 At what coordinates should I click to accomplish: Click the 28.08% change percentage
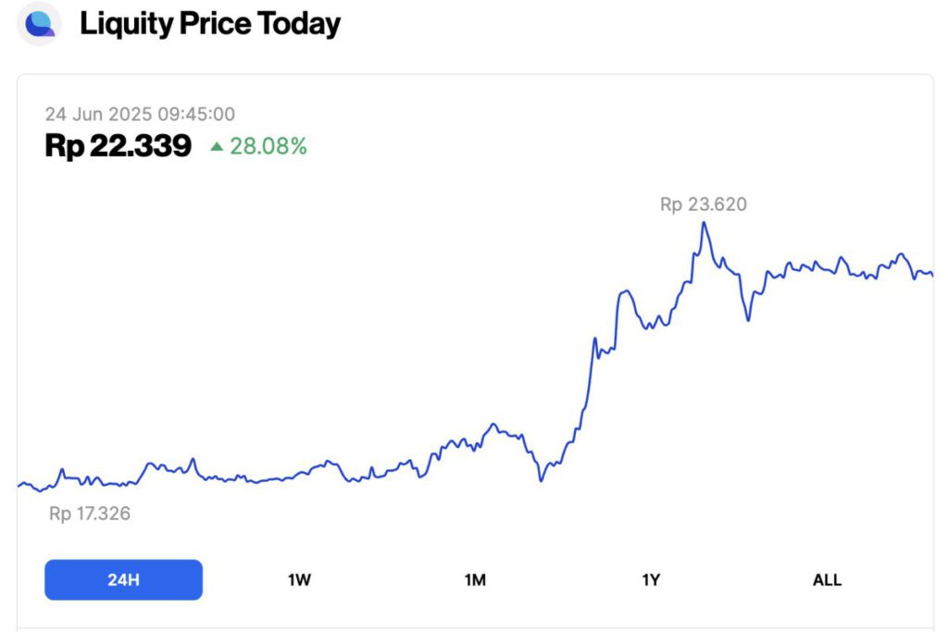[268, 146]
